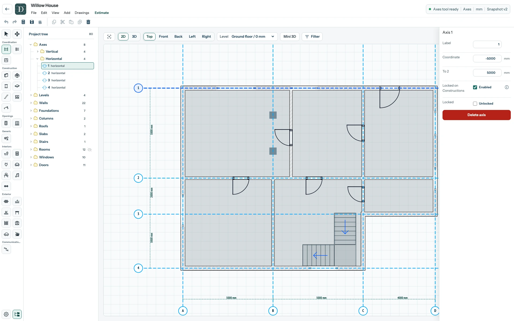The width and height of the screenshot is (514, 321).
Task: Undo the last action
Action: coord(6,22)
